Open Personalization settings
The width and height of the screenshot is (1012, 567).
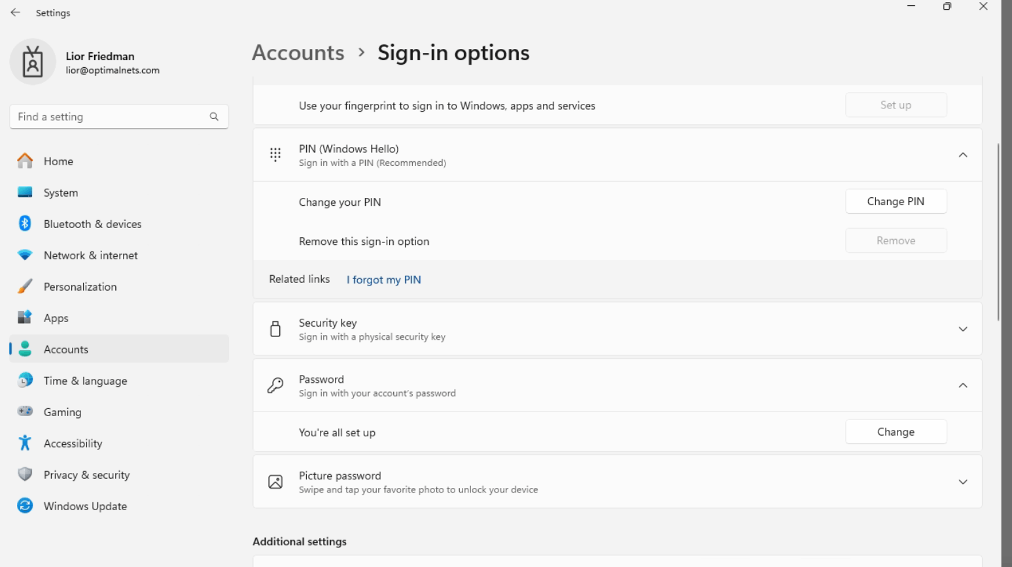pos(119,286)
